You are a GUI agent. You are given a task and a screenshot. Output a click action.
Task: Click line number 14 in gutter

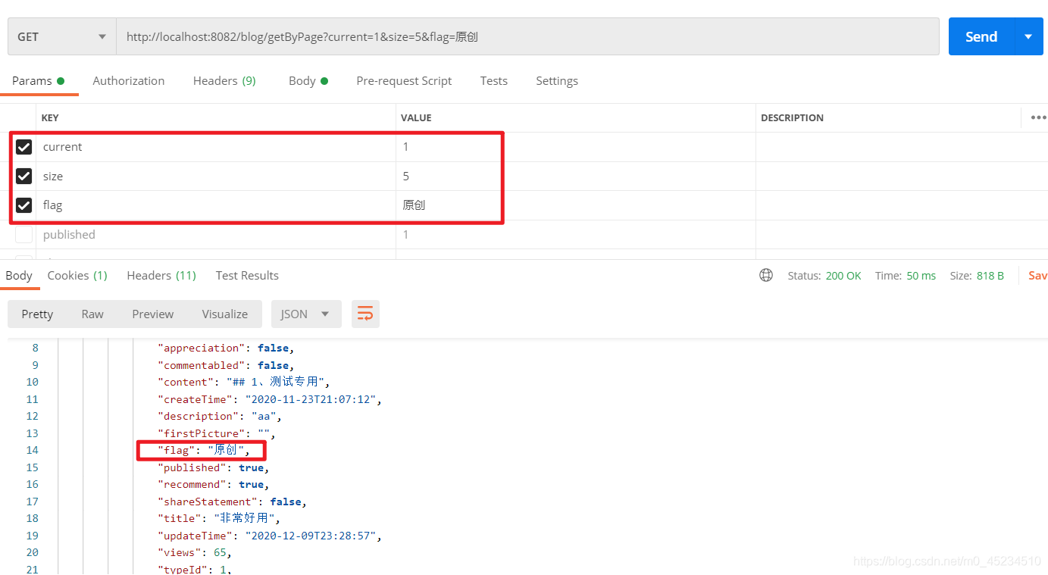coord(32,450)
